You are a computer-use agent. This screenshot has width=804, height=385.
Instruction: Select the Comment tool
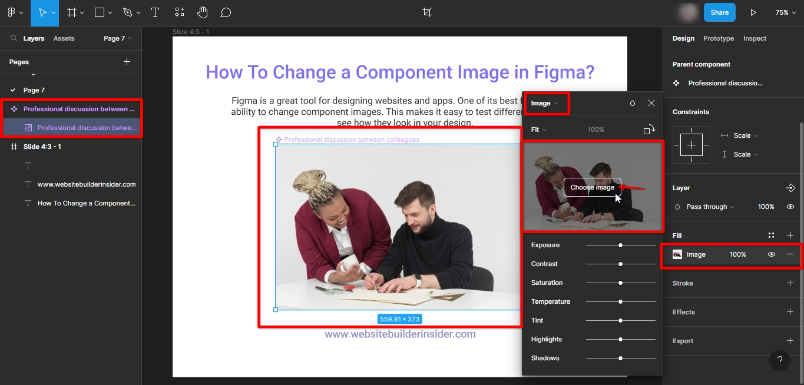click(x=226, y=12)
